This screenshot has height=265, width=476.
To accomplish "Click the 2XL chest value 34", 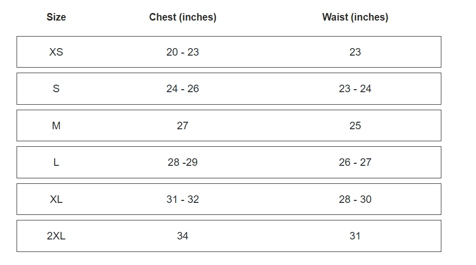I will pyautogui.click(x=183, y=236).
